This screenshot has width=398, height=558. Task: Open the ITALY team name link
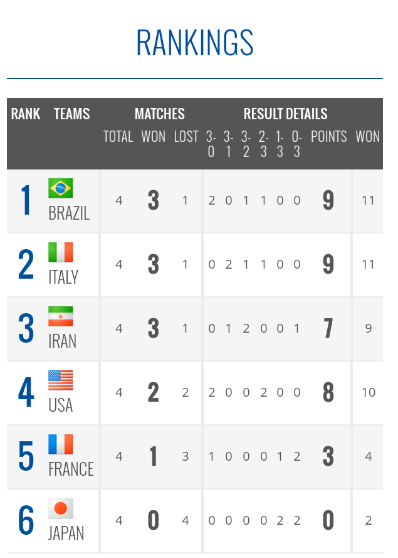coord(63,277)
